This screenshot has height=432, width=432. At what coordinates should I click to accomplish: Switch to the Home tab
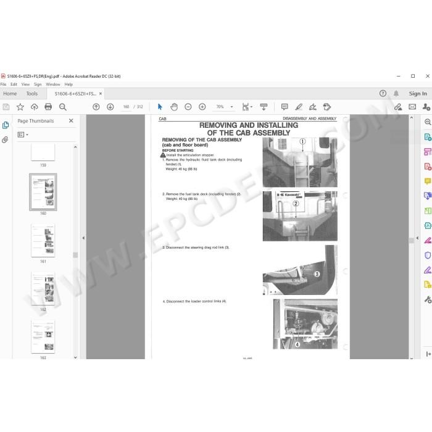coord(10,94)
